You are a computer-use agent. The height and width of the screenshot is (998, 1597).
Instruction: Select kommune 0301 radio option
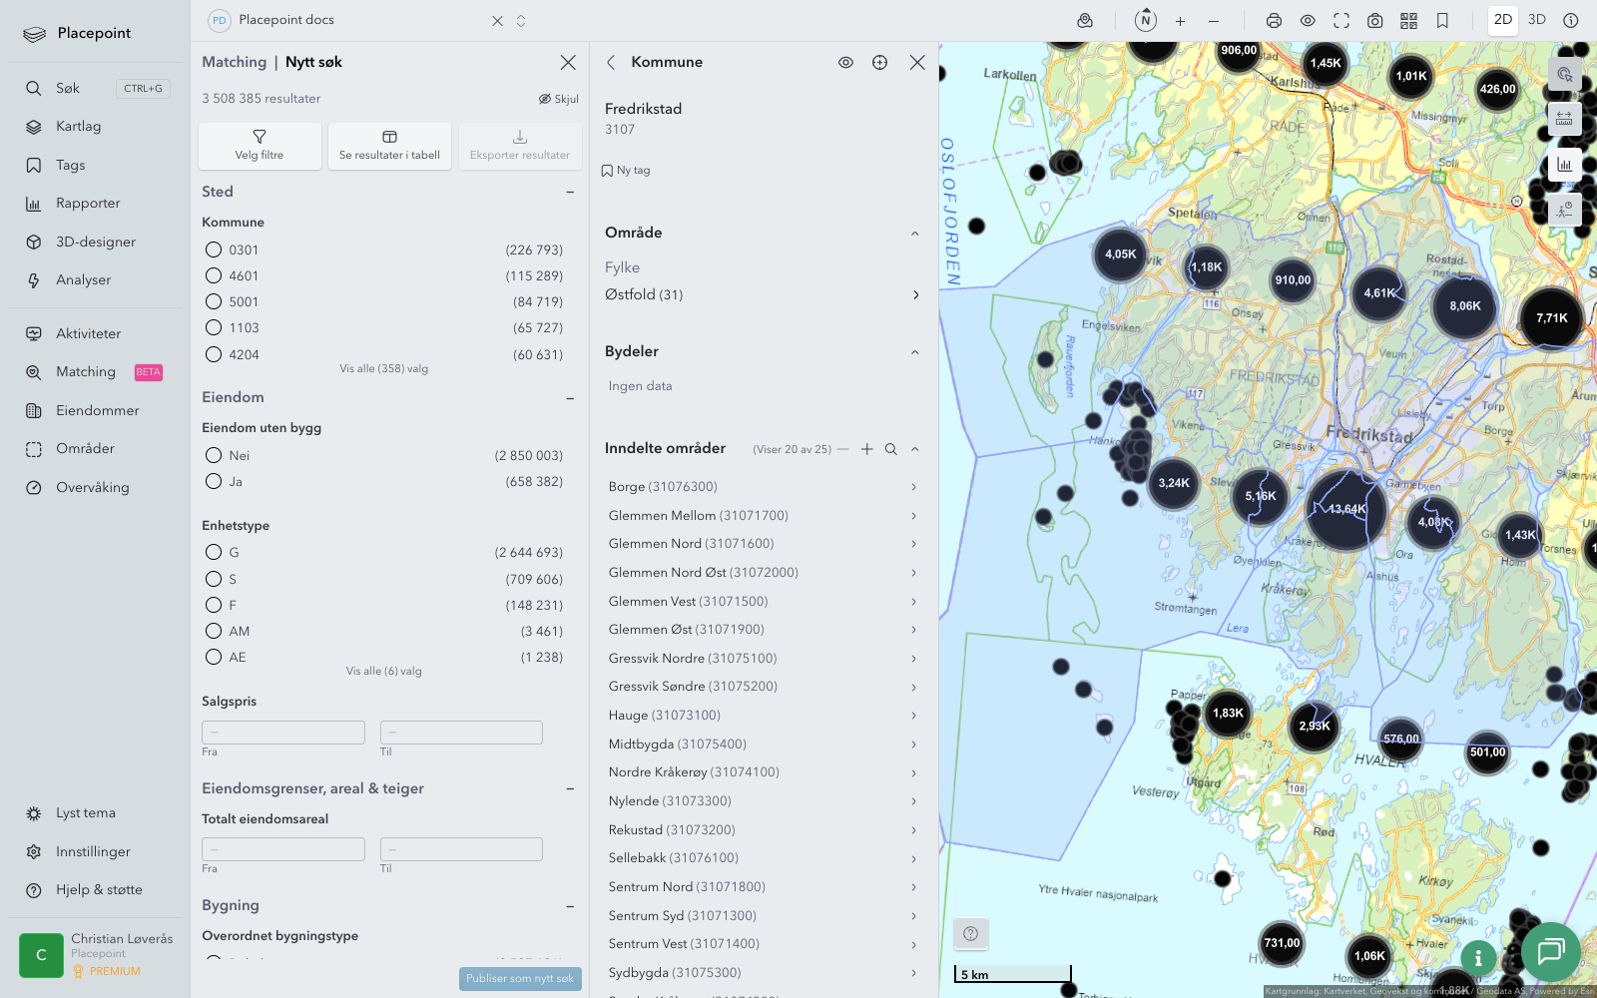(214, 249)
